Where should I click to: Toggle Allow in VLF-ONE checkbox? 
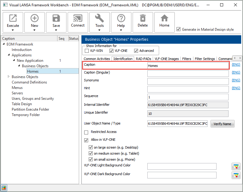[86, 140]
